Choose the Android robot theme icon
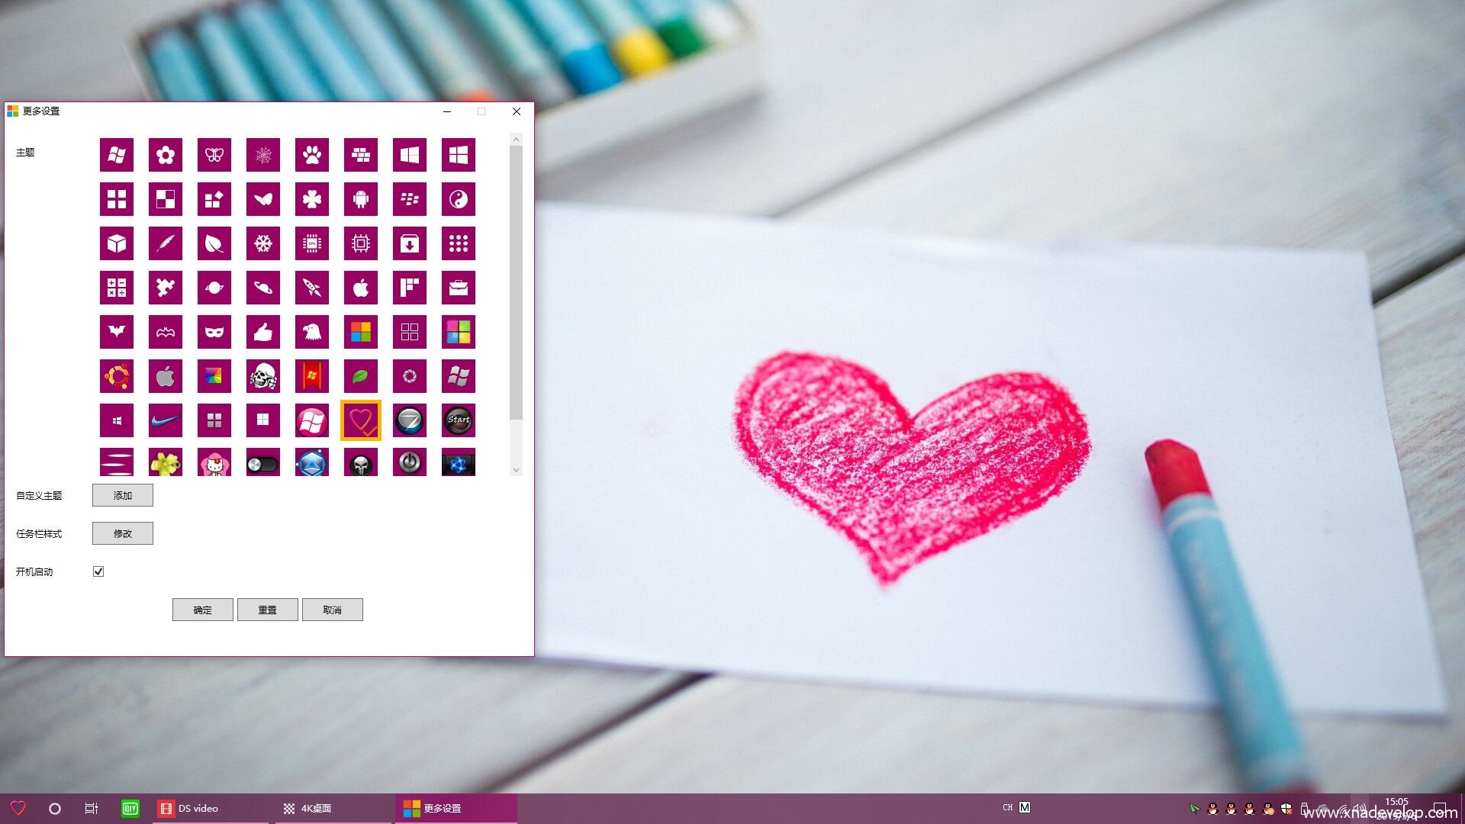The width and height of the screenshot is (1465, 824). click(x=360, y=199)
